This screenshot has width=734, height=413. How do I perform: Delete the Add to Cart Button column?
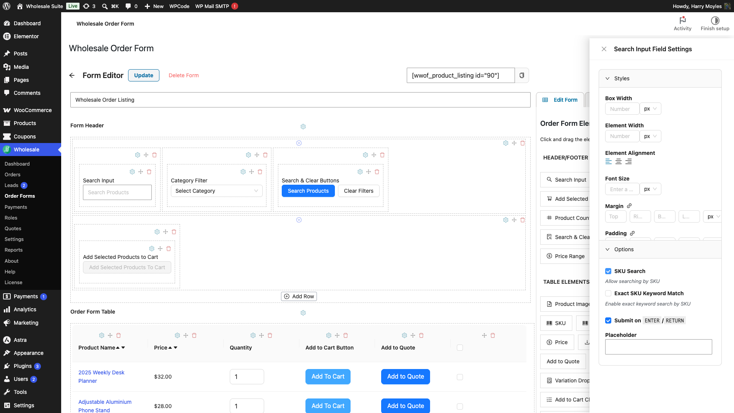coord(346,335)
